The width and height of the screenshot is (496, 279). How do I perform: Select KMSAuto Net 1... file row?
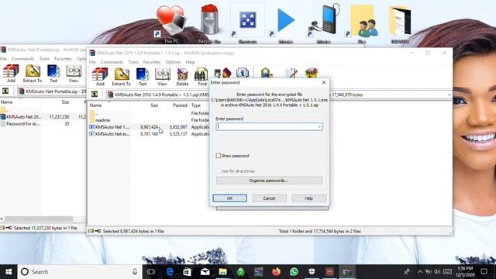(x=148, y=127)
